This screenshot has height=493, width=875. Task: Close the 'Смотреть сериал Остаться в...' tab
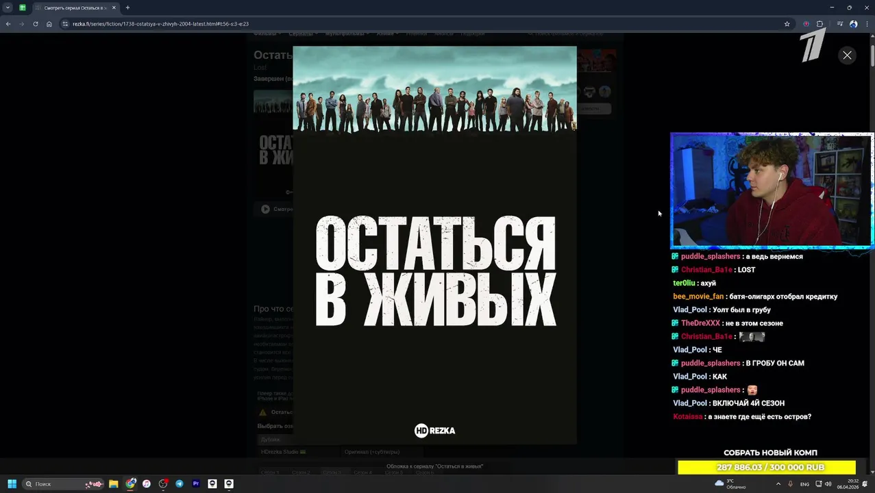click(114, 8)
